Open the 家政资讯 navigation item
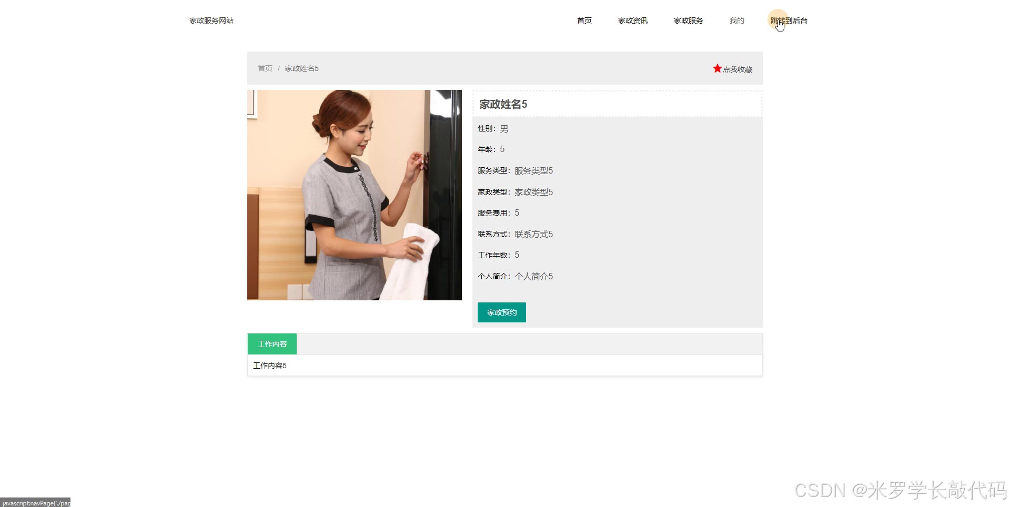The image size is (1009, 507). tap(633, 21)
